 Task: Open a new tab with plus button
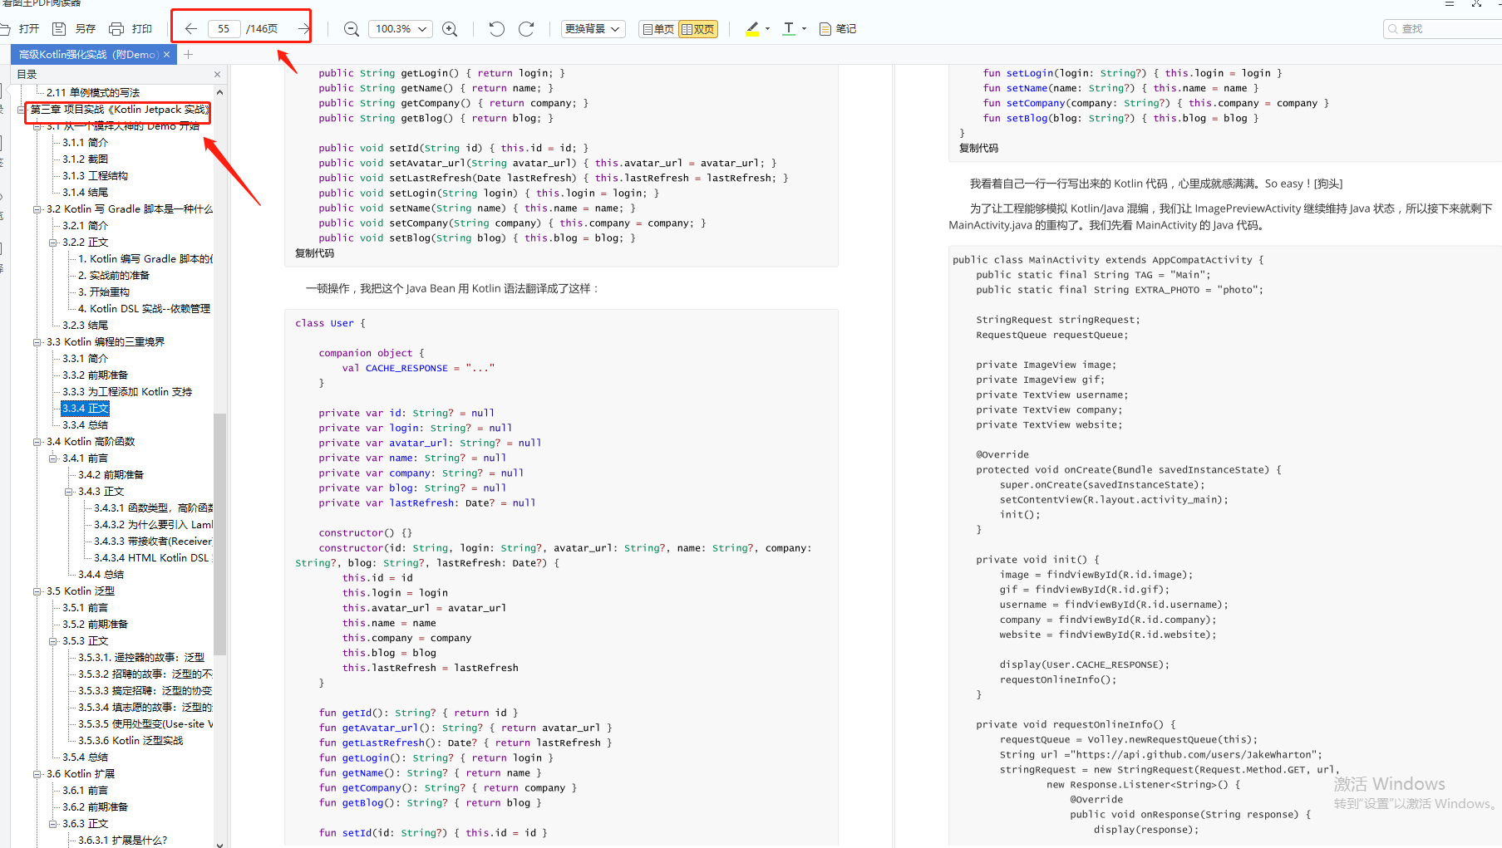click(189, 55)
